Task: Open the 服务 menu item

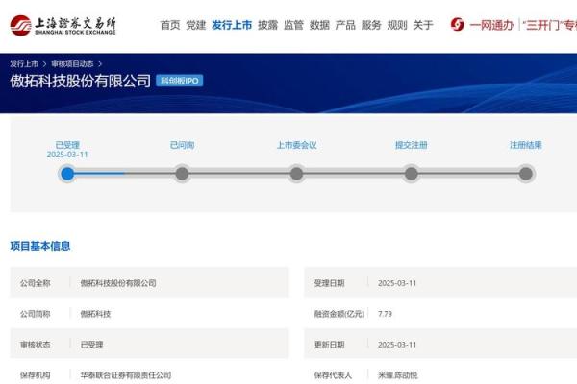Action: 371,25
